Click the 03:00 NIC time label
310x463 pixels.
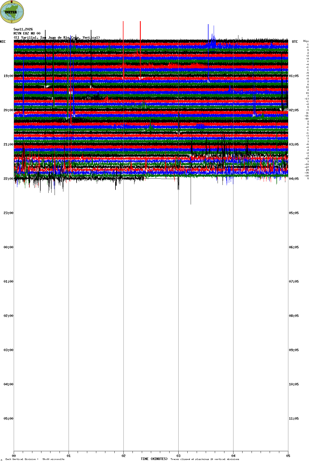(9, 350)
